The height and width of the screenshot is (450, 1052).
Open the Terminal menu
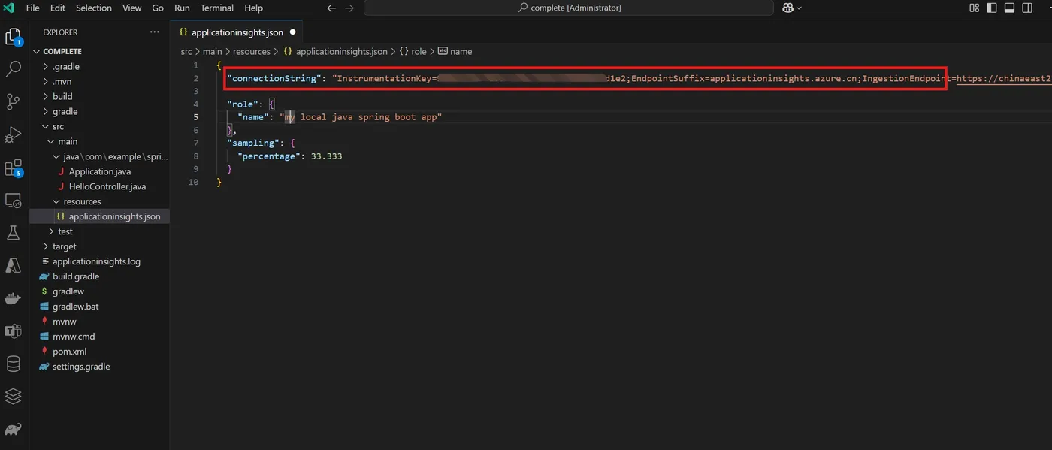216,8
